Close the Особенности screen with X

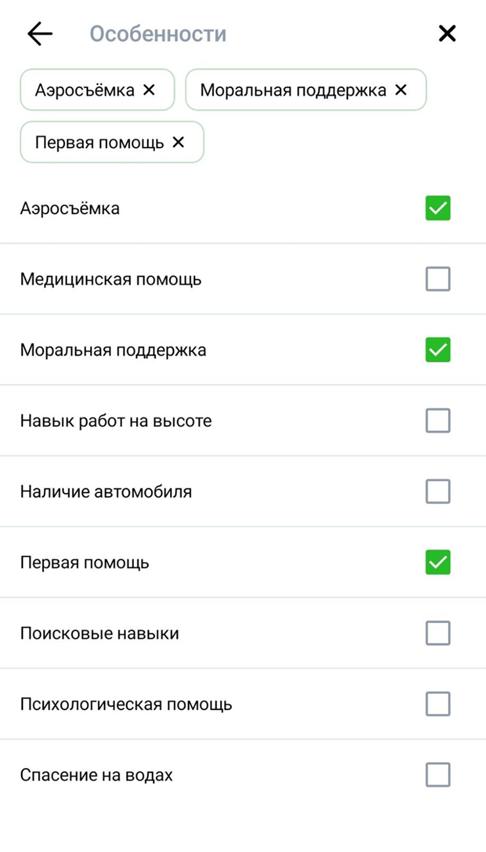(x=447, y=33)
